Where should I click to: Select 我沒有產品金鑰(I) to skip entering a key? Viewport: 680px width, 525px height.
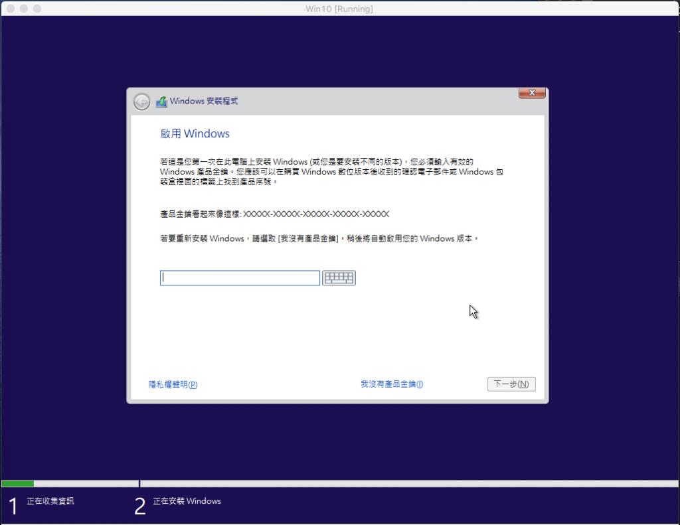(391, 384)
